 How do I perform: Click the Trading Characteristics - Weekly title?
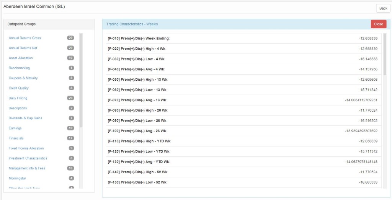[x=132, y=24]
